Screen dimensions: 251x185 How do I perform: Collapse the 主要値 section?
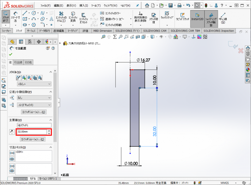pyautogui.click(x=51, y=120)
